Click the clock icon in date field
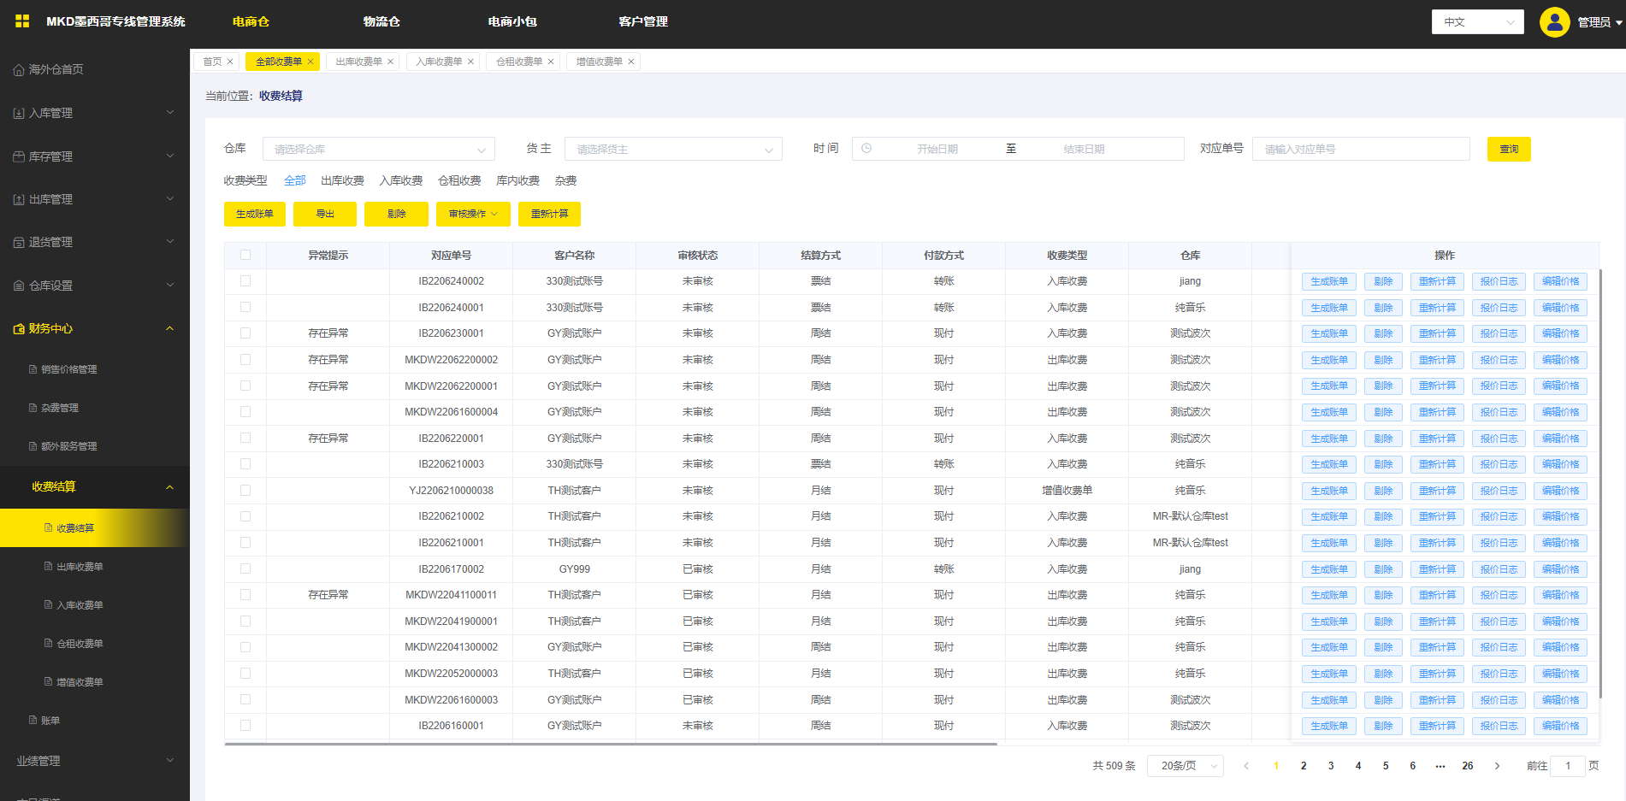Viewport: 1626px width, 801px height. (866, 149)
